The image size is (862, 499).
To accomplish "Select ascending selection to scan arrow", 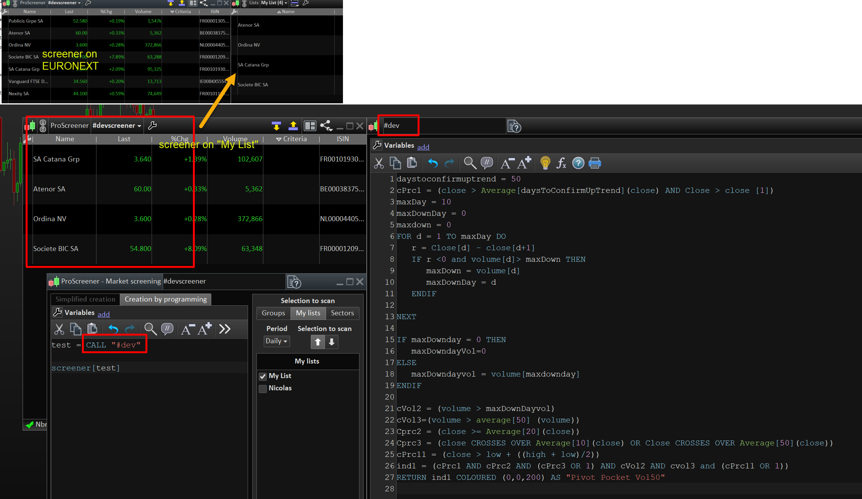I will 318,342.
